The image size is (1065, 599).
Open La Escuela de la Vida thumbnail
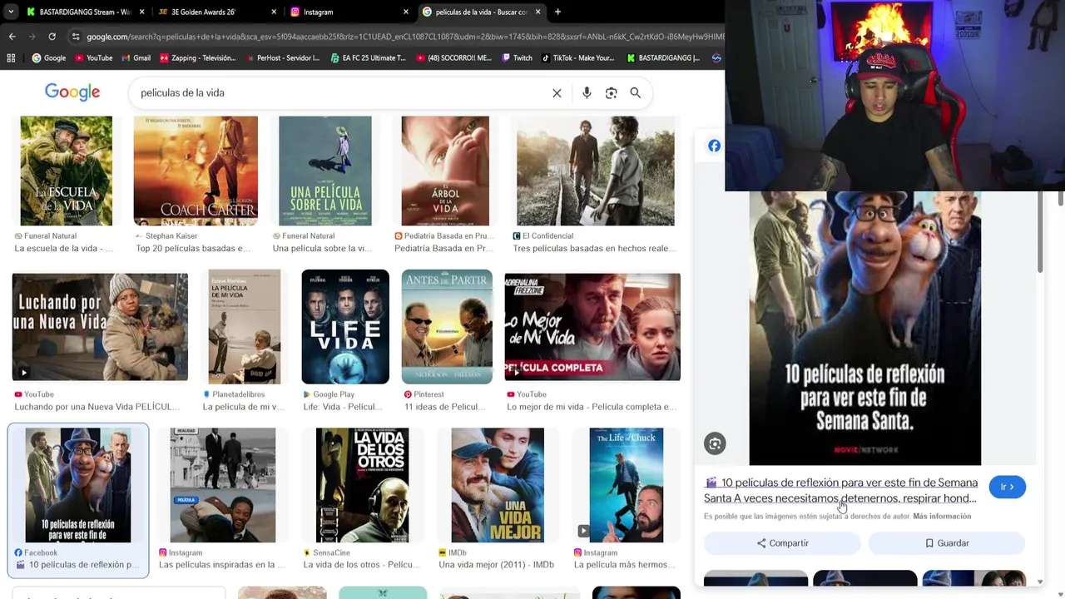(66, 171)
